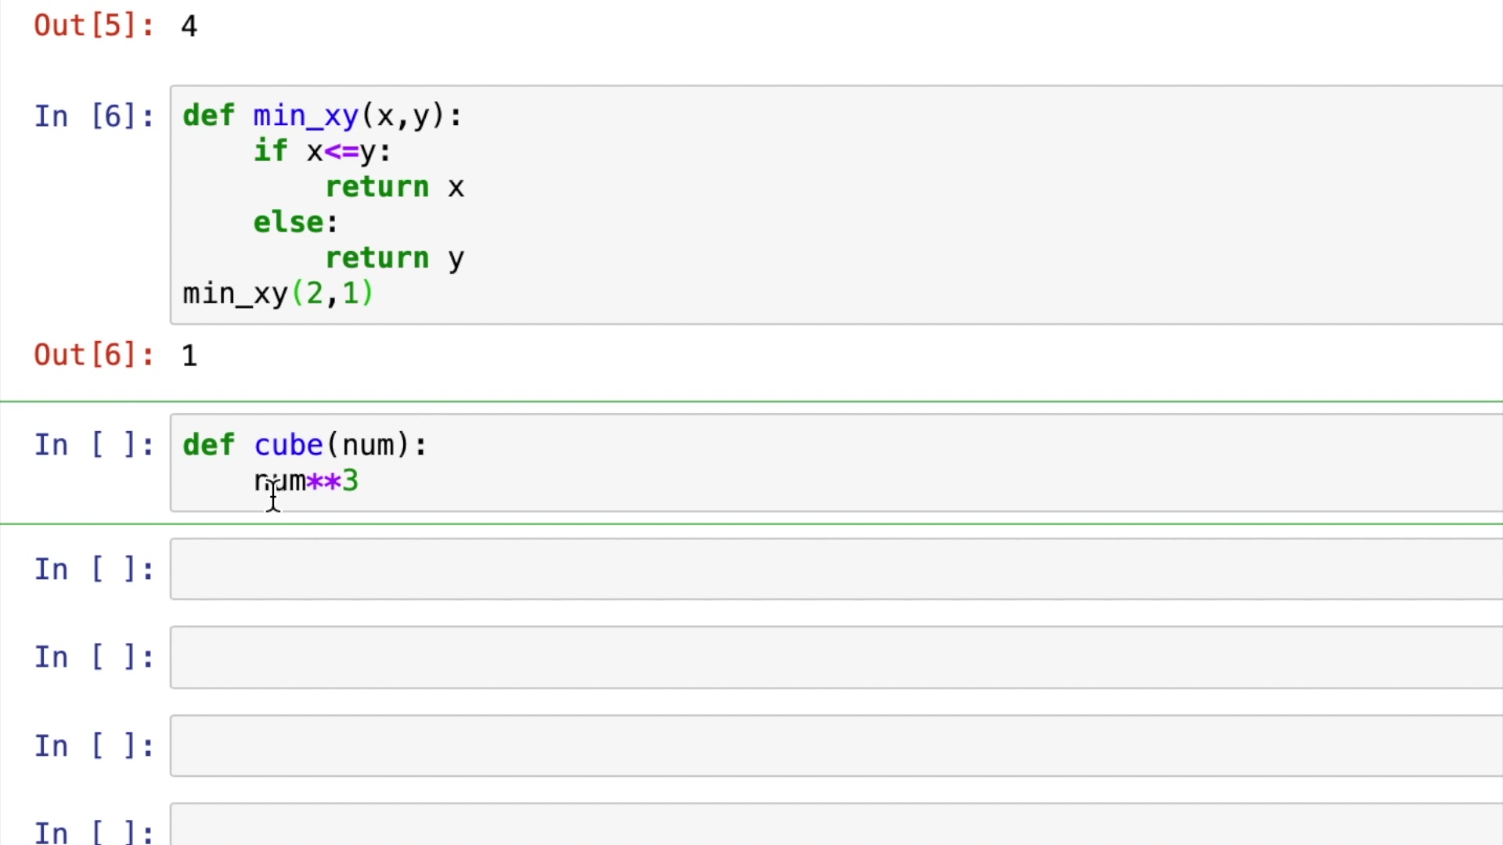Select the prompt of third empty cell
Screen dimensions: 1503x845
94,746
